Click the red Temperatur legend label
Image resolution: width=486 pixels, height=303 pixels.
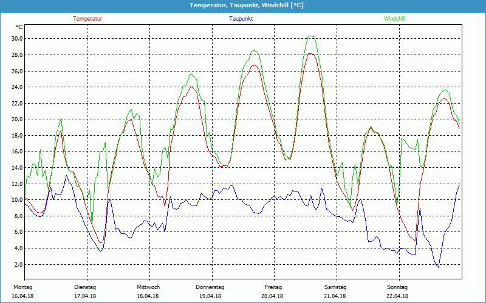(x=87, y=19)
